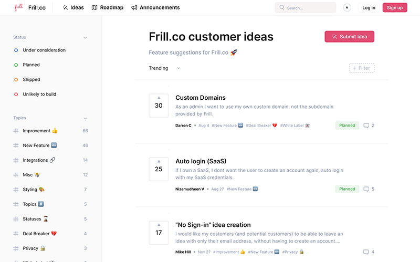Image resolution: width=420 pixels, height=262 pixels.
Task: Click hash icon beside Integrations
Action: 16,160
